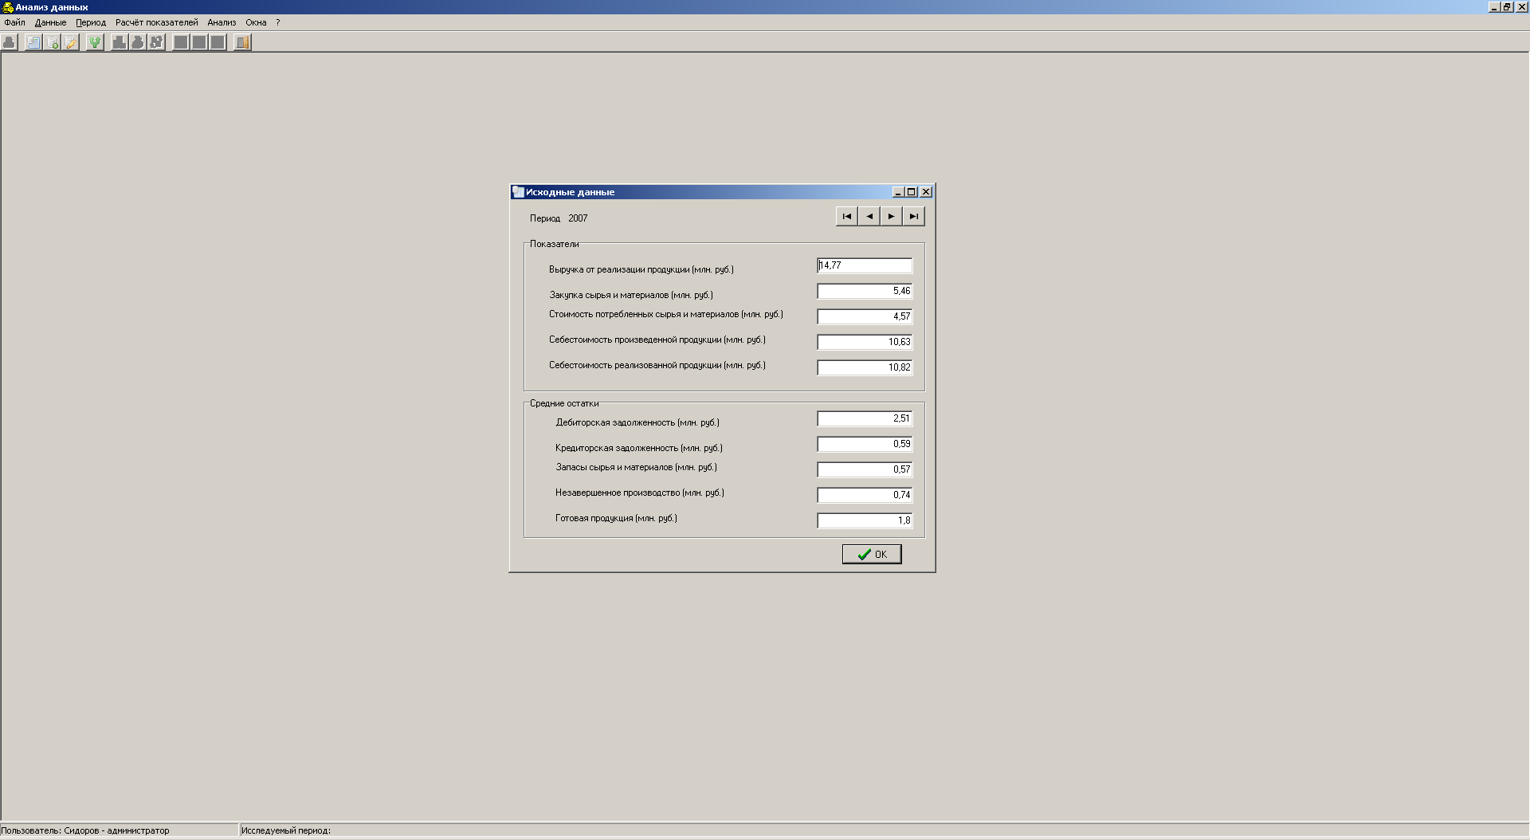
Task: Click the Закупка сырья field showing 5,46
Action: (x=865, y=291)
